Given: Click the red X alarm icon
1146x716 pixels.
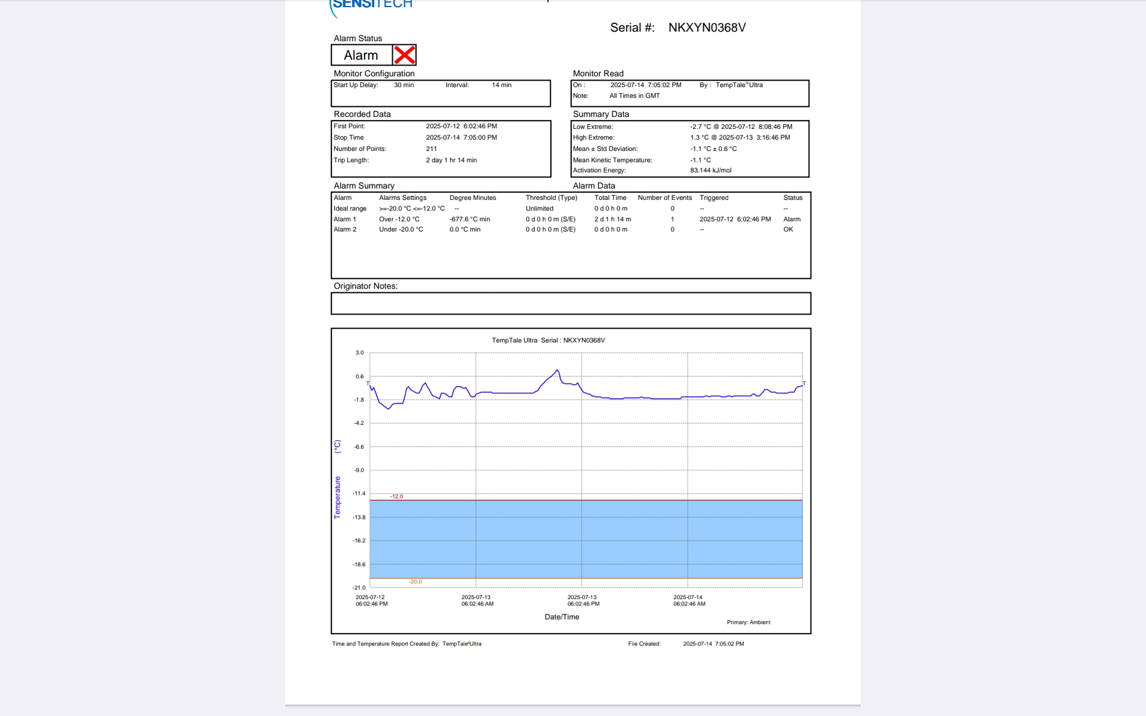Looking at the screenshot, I should coord(404,55).
